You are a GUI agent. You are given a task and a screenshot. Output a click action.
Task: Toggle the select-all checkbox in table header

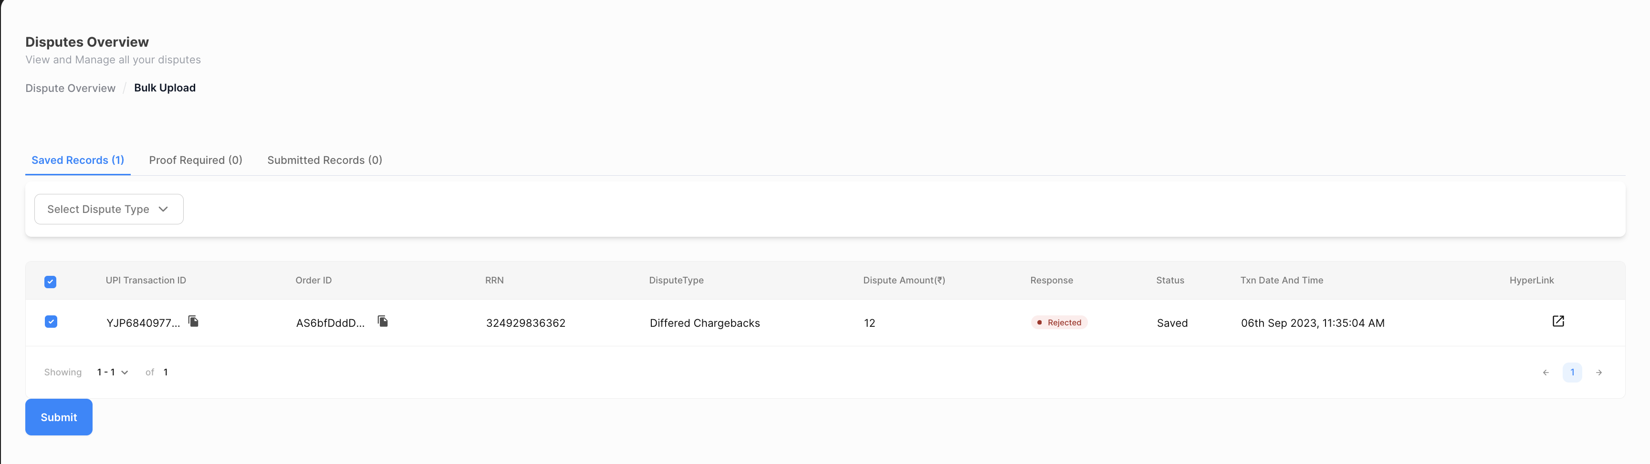(51, 282)
